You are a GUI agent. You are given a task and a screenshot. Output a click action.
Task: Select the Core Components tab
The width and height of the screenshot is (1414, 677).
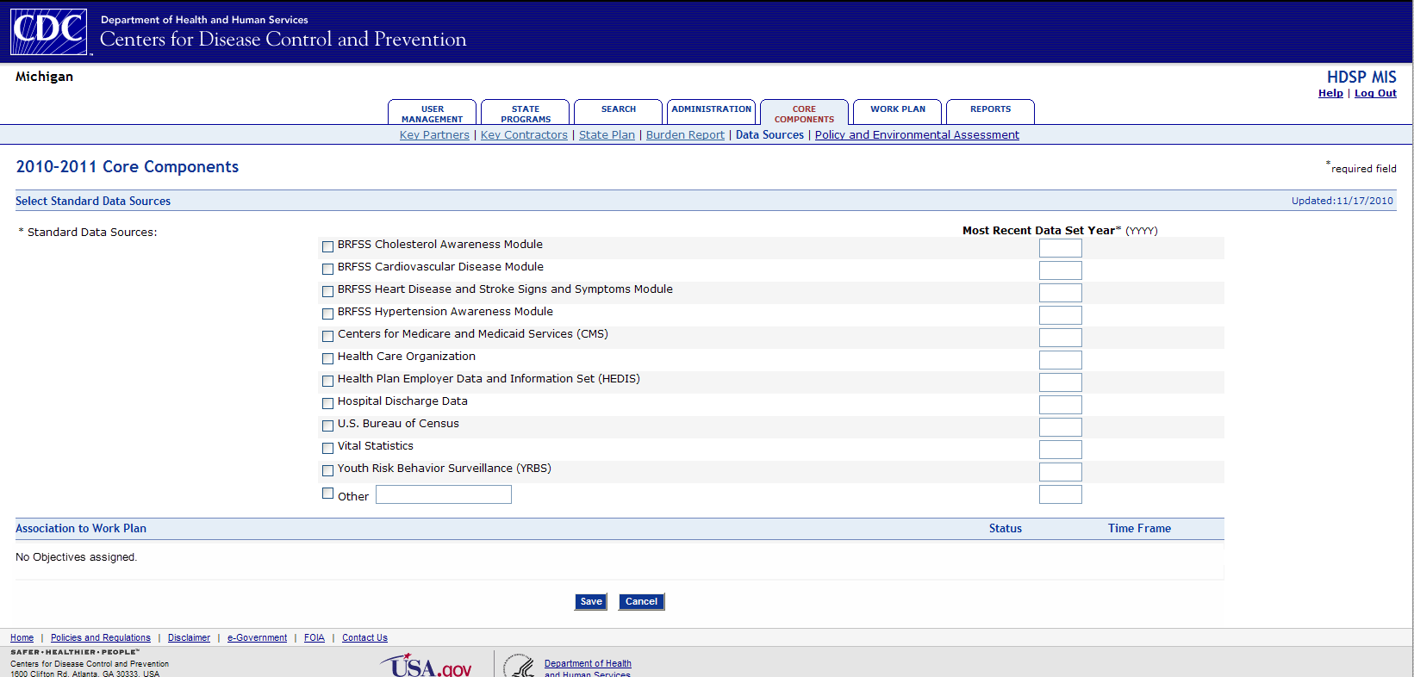tap(805, 113)
